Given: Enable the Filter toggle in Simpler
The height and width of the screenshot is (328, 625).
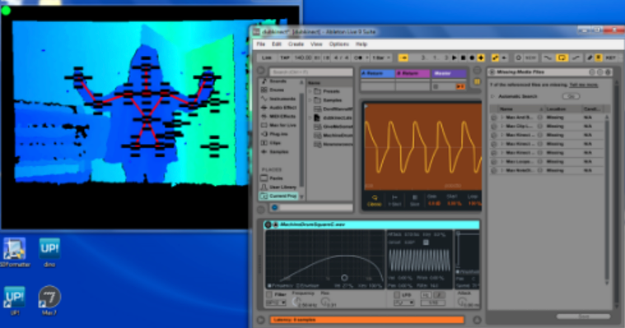Looking at the screenshot, I should click(x=269, y=294).
